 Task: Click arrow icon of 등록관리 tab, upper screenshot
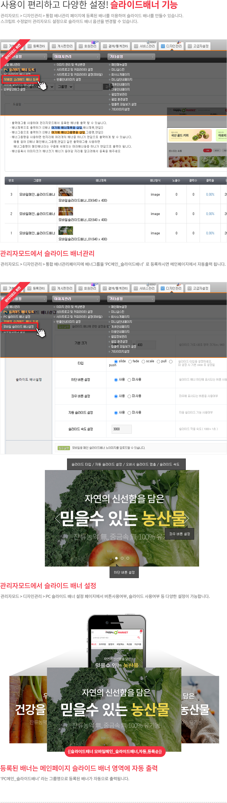click(x=29, y=46)
